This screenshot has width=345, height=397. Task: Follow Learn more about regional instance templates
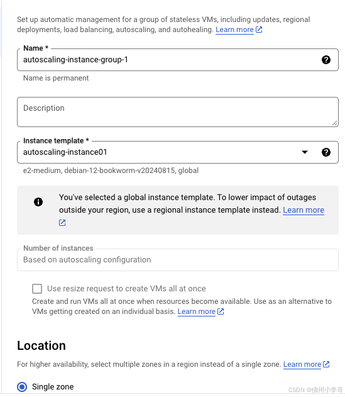coord(304,210)
